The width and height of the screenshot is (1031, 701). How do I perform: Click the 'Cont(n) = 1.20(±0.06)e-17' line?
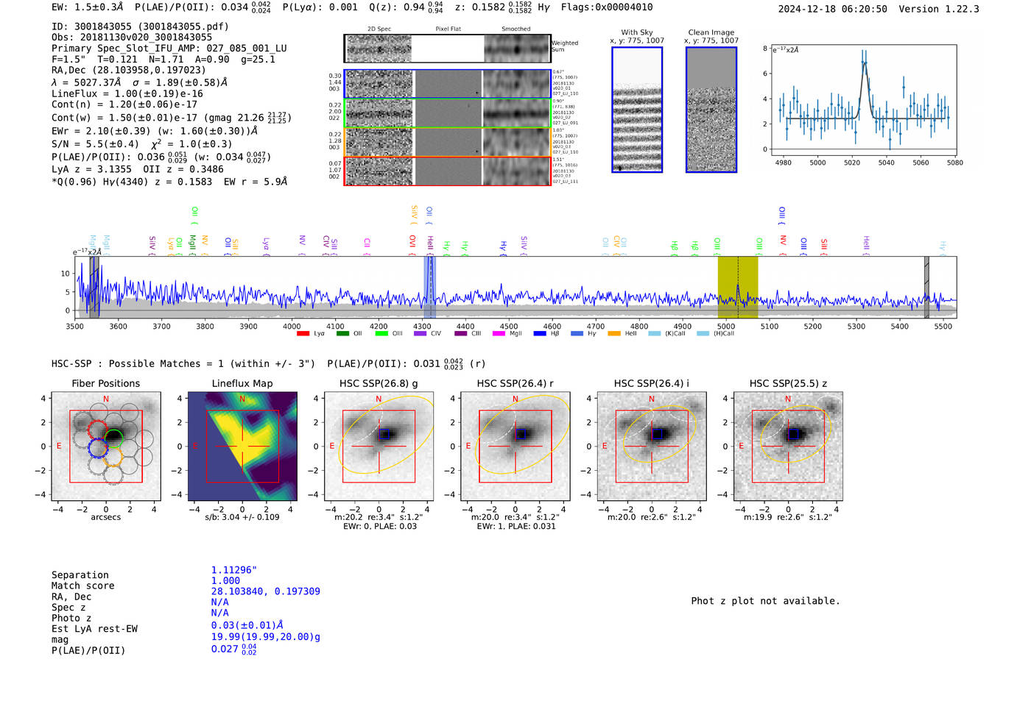pyautogui.click(x=124, y=104)
